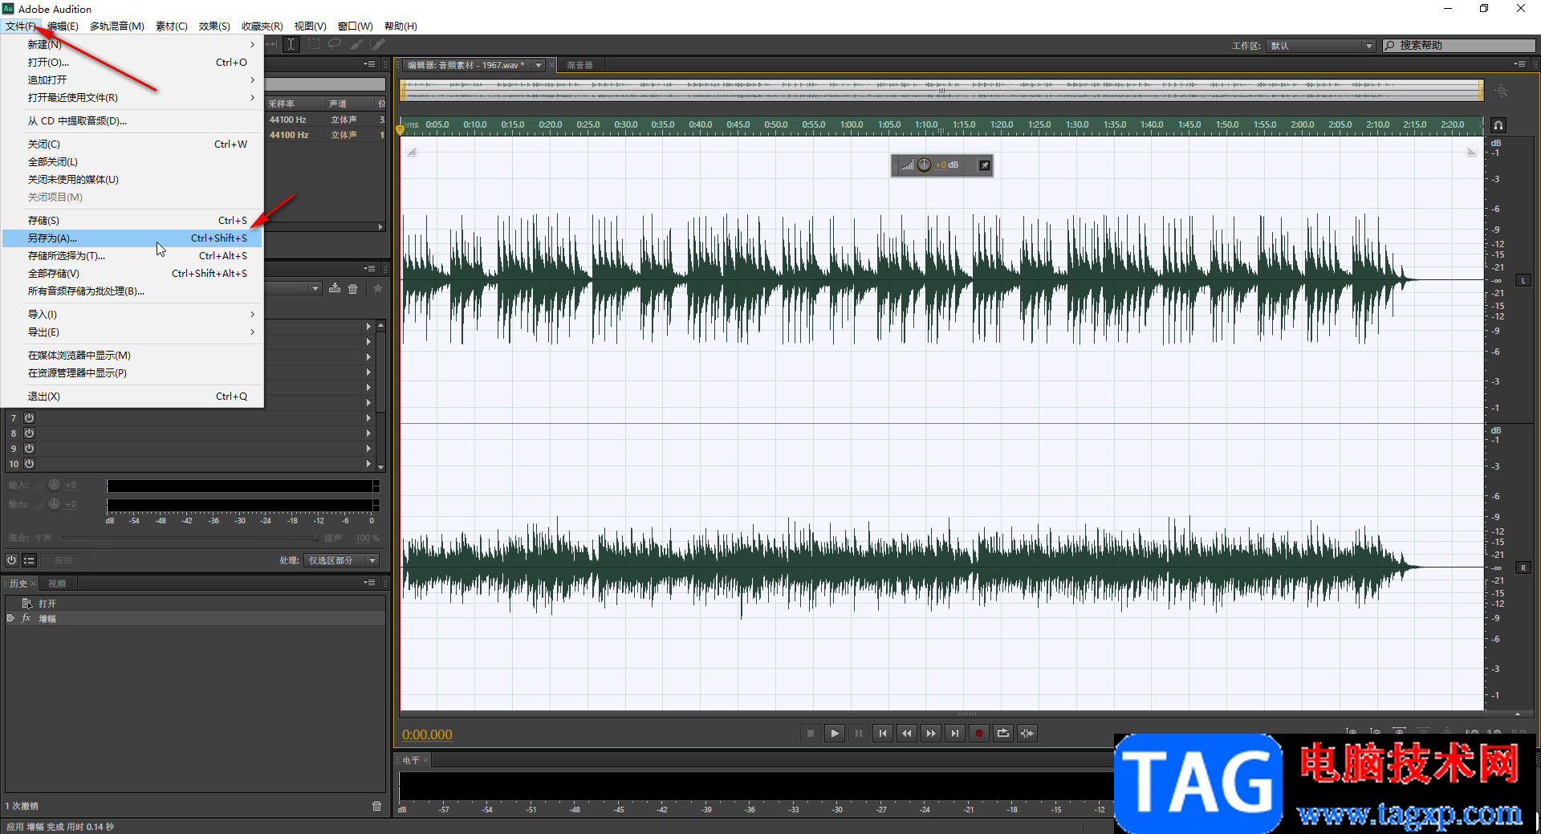This screenshot has width=1541, height=834.
Task: Open the Multitrack menu
Action: [117, 26]
